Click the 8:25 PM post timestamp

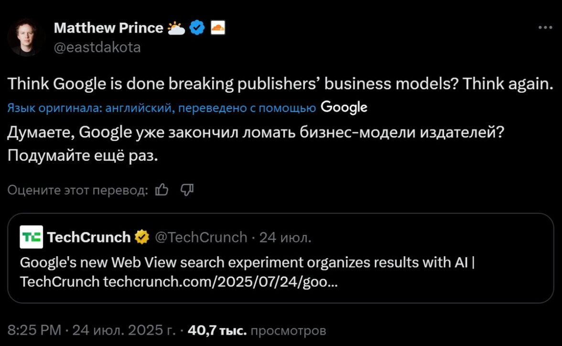click(x=34, y=330)
